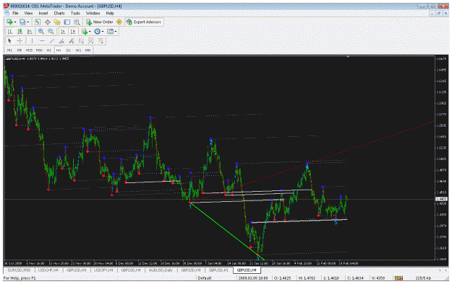Switch timeframe to M15
This screenshot has height=284, width=452.
click(29, 50)
